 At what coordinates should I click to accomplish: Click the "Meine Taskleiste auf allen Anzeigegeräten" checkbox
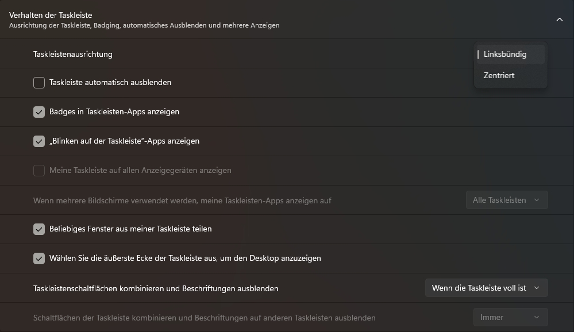point(38,171)
